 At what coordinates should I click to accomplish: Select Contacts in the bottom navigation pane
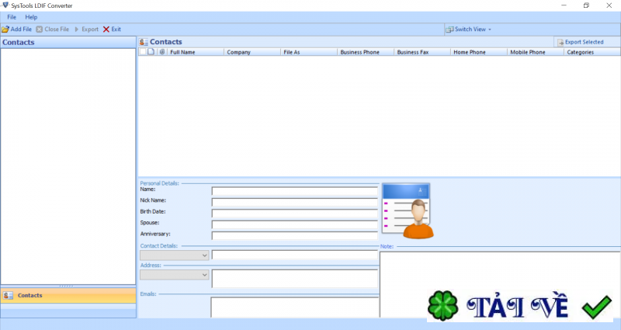coord(68,296)
